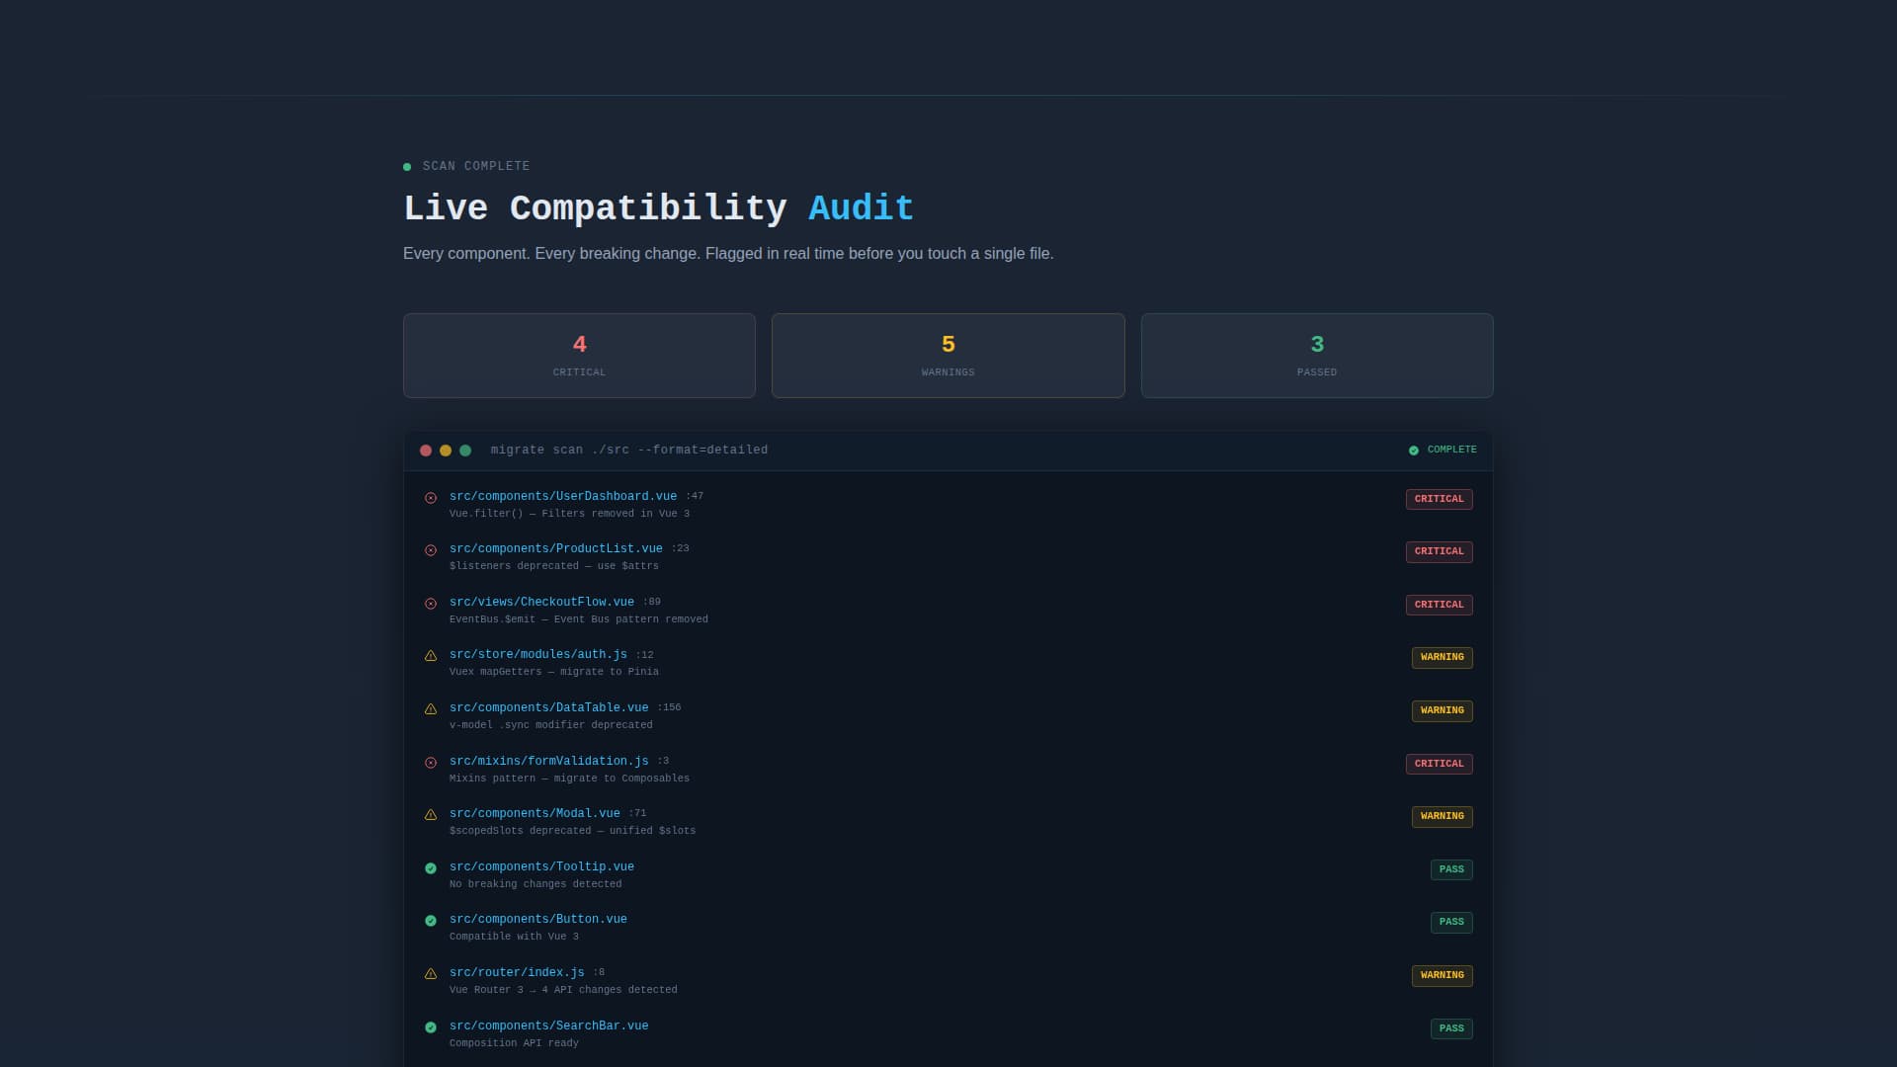Click the green check icon beside Button.vue
The image size is (1897, 1067).
click(431, 921)
